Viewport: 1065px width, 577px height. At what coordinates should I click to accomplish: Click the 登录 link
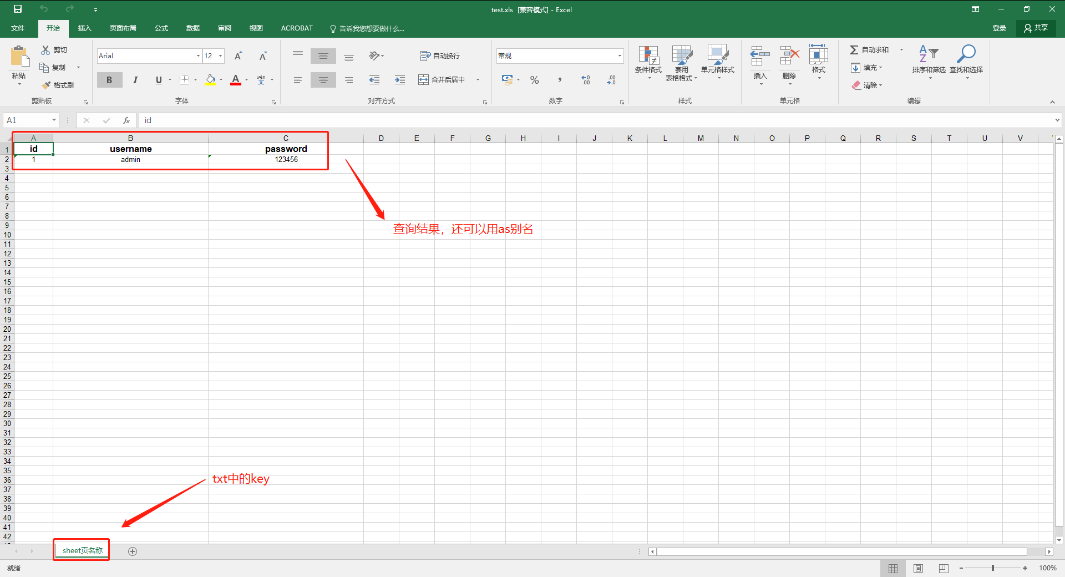coord(1000,28)
